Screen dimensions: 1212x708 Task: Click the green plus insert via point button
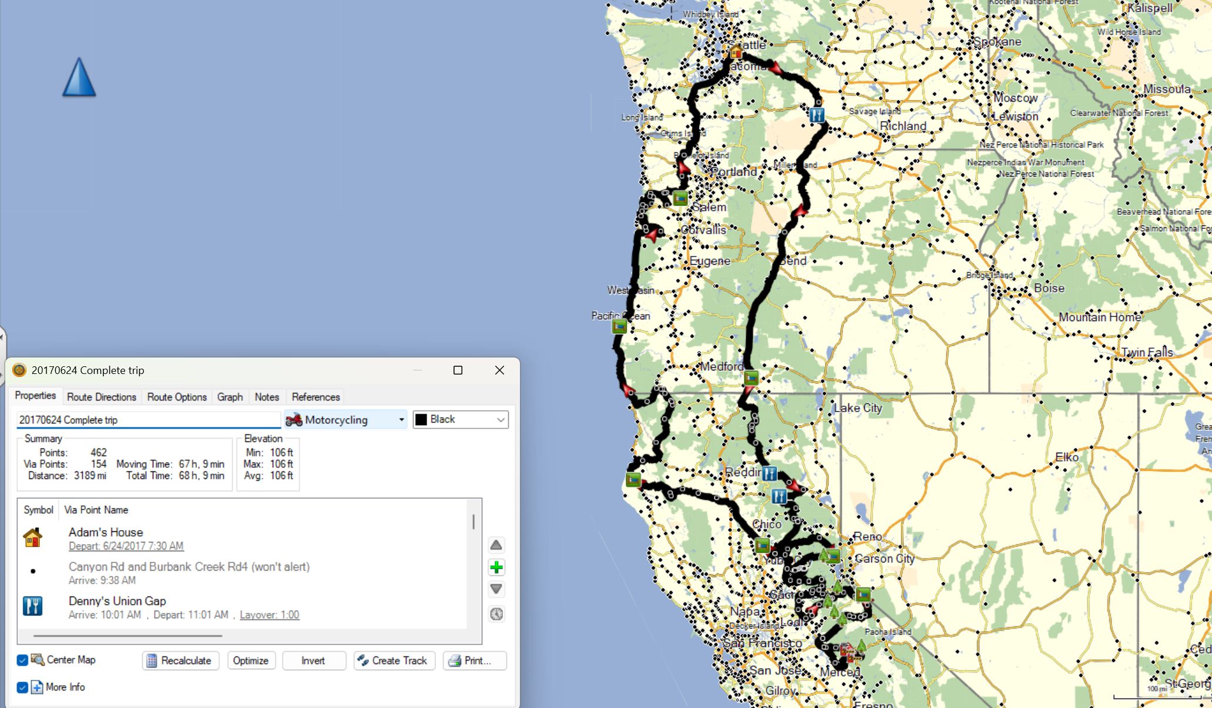point(496,567)
